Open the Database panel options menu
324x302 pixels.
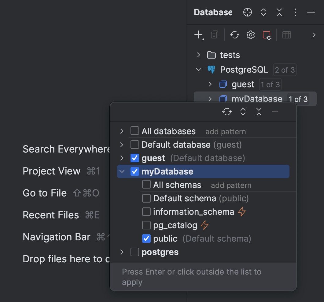pyautogui.click(x=295, y=12)
